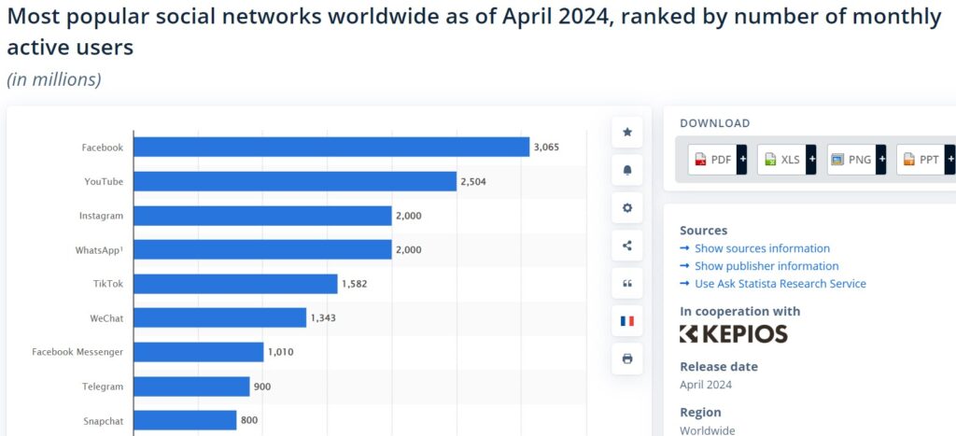Click the 'Release date' heading

point(719,367)
